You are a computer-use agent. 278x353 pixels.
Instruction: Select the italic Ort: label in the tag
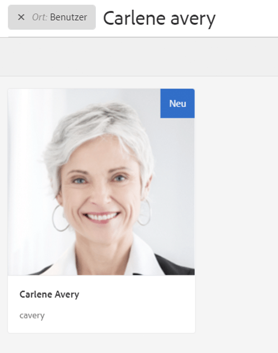tap(39, 17)
